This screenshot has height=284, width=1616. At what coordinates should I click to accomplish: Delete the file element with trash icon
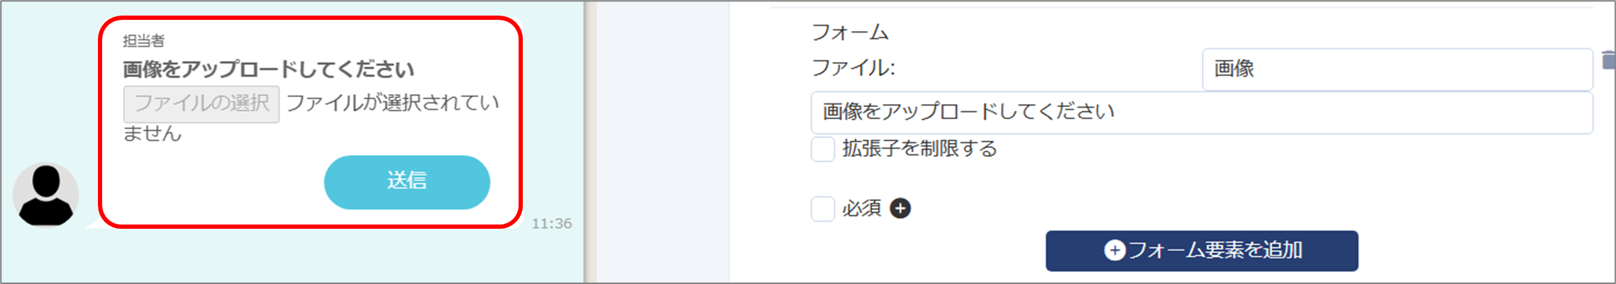1608,60
